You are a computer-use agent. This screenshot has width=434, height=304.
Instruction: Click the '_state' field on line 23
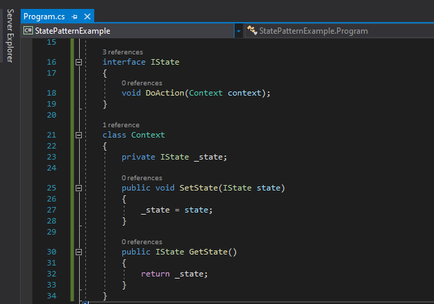click(x=208, y=157)
